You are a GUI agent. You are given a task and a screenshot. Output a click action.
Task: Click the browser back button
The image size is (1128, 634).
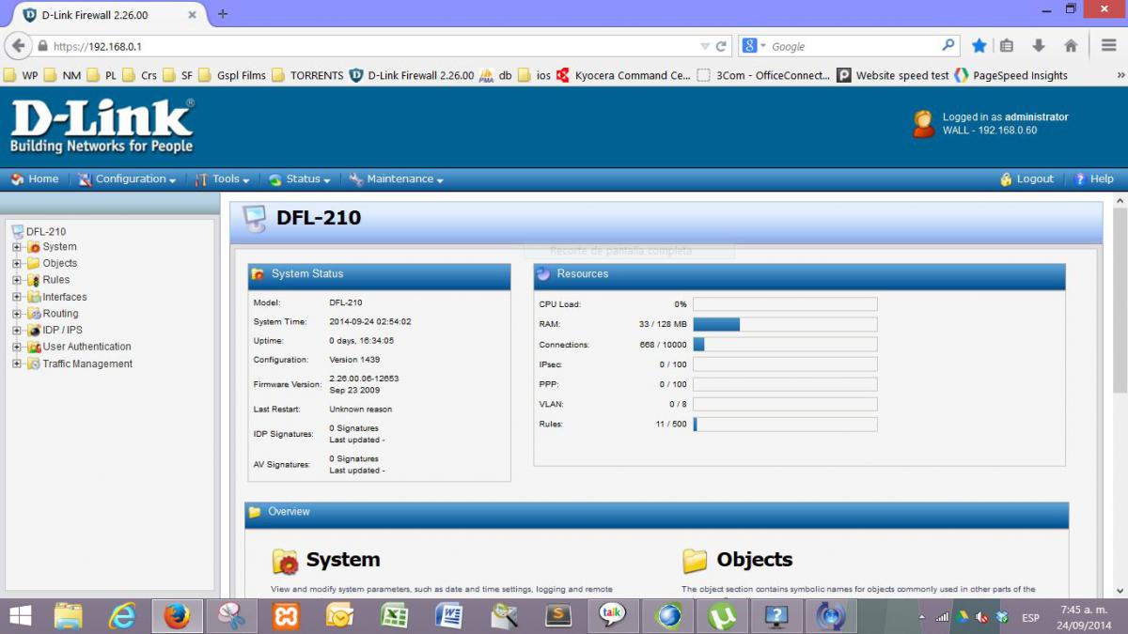17,46
